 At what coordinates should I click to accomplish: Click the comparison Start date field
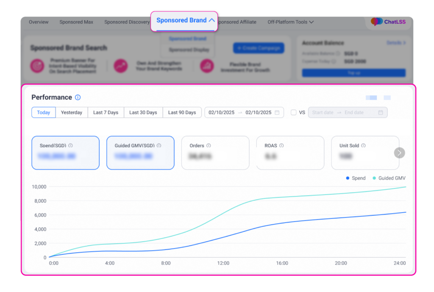(x=323, y=113)
